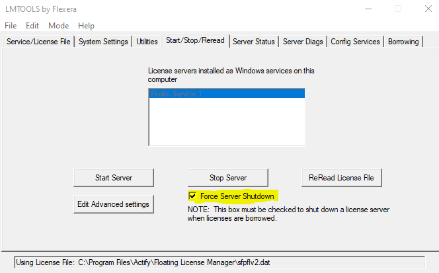Open Edit Advanced settings
Viewport: 439px width, 273px height.
tap(113, 204)
